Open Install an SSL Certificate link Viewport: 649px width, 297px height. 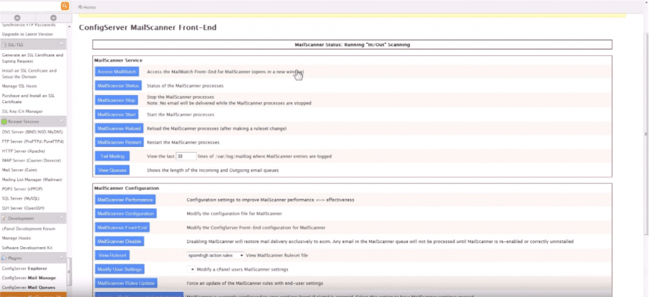(x=29, y=73)
